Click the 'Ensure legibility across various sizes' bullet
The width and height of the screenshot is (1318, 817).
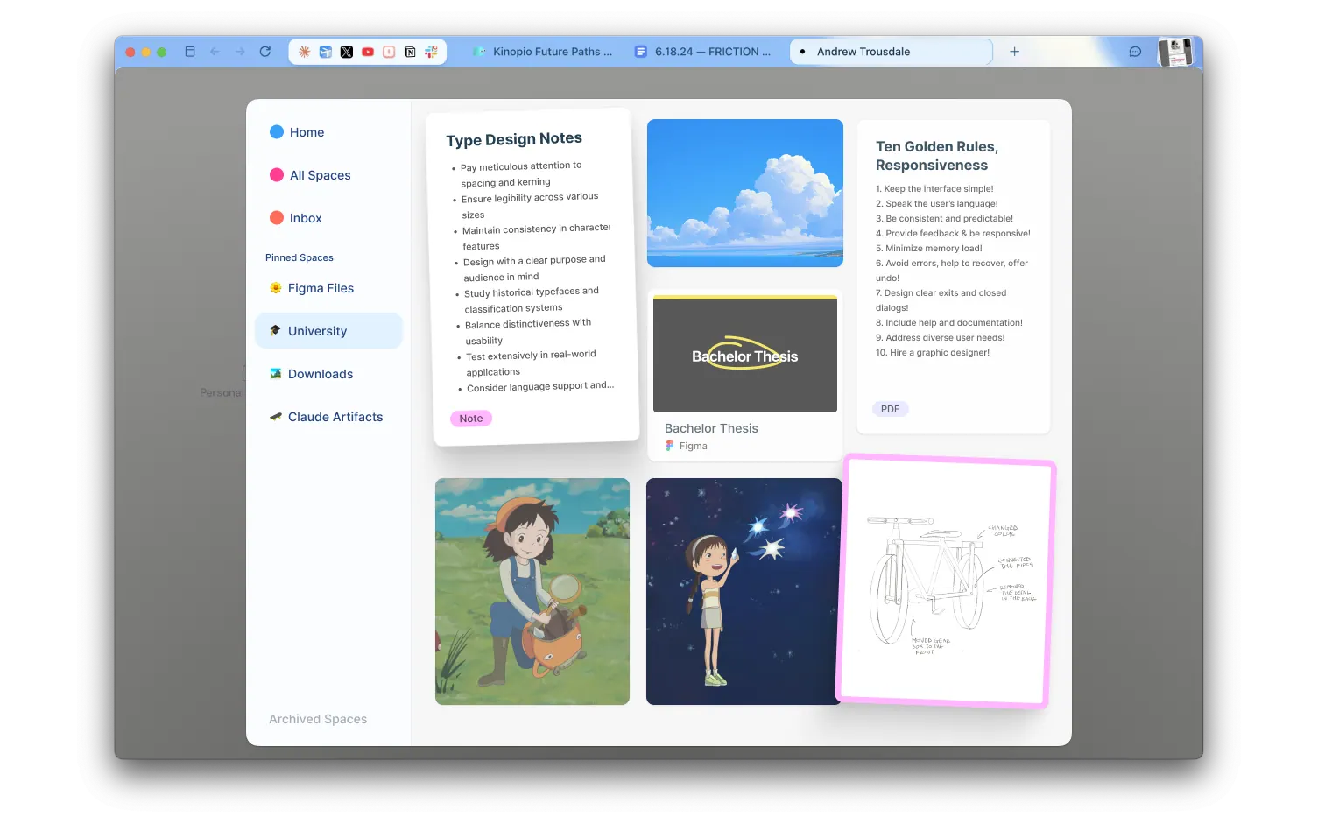(x=530, y=206)
